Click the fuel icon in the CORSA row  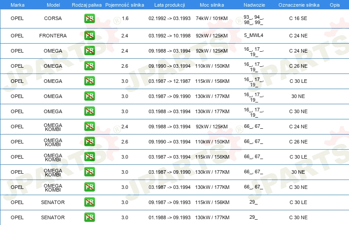tap(89, 18)
